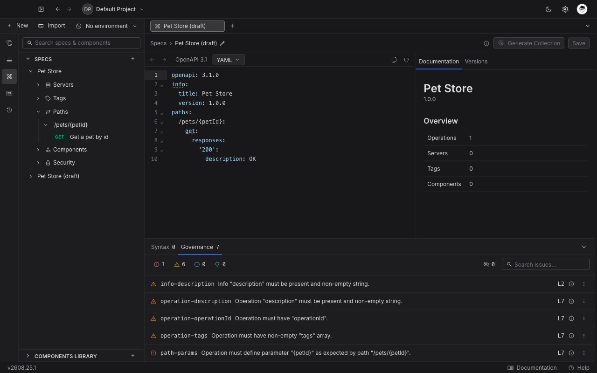Go forward with top navigation arrow
Viewport: 597px width, 373px height.
pyautogui.click(x=69, y=9)
